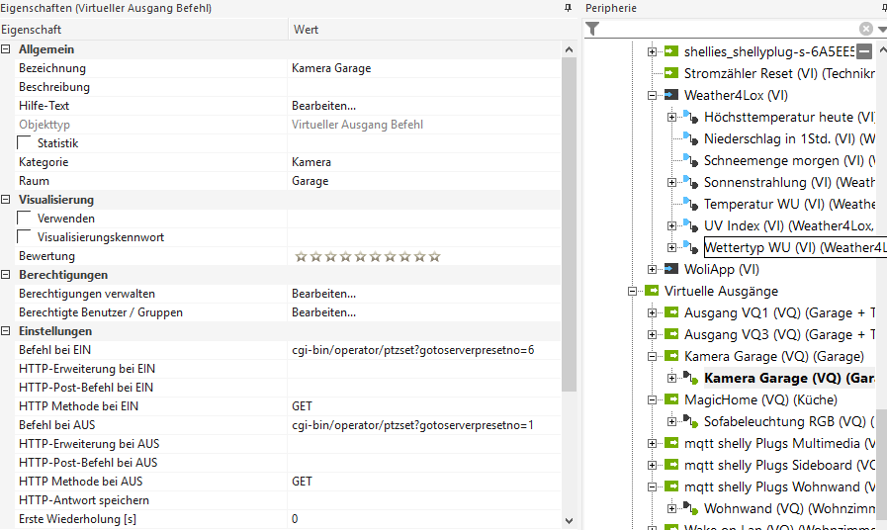Pin the Eigenschaften panel
887x530 pixels.
pyautogui.click(x=568, y=8)
